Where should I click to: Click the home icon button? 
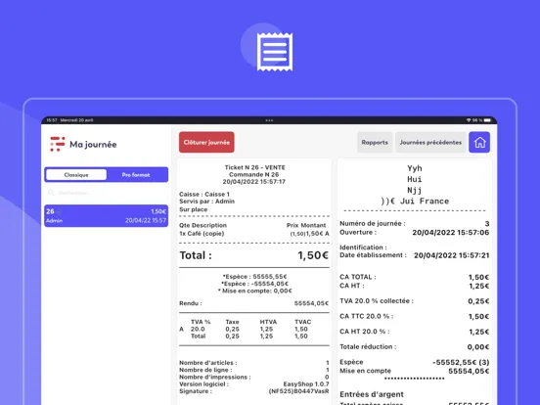[x=479, y=142]
